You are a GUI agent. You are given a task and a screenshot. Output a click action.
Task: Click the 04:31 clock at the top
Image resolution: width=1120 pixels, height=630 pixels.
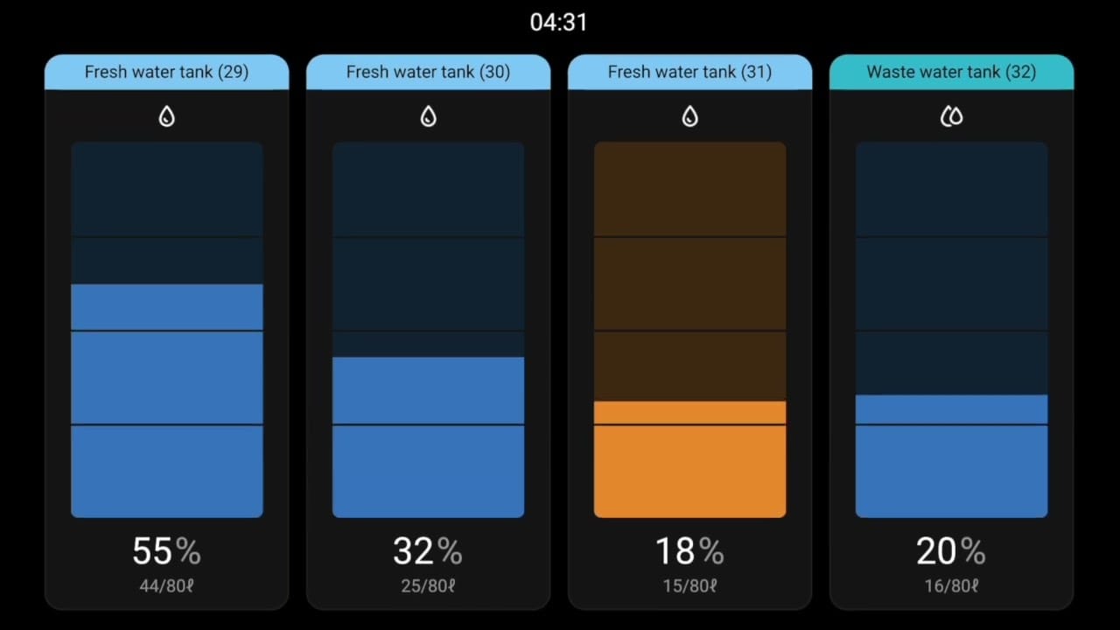(x=558, y=22)
